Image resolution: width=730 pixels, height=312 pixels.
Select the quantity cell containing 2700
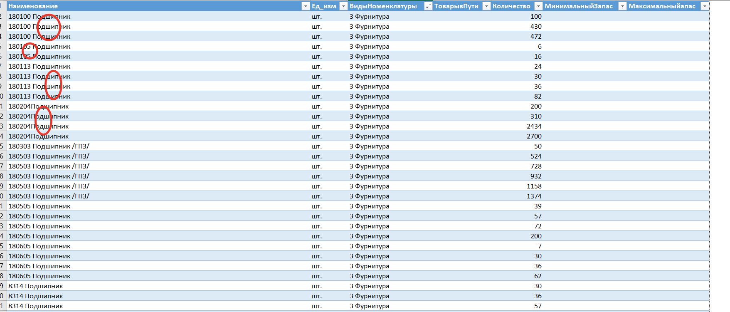[x=534, y=136]
